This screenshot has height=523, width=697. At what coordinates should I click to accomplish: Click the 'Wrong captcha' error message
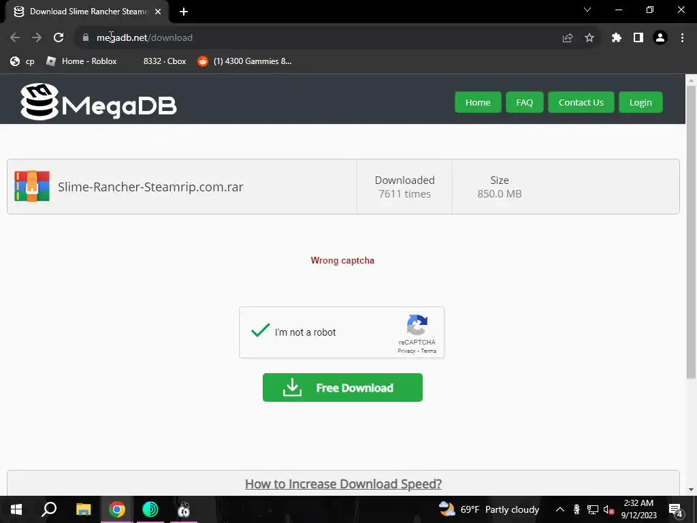[342, 261]
